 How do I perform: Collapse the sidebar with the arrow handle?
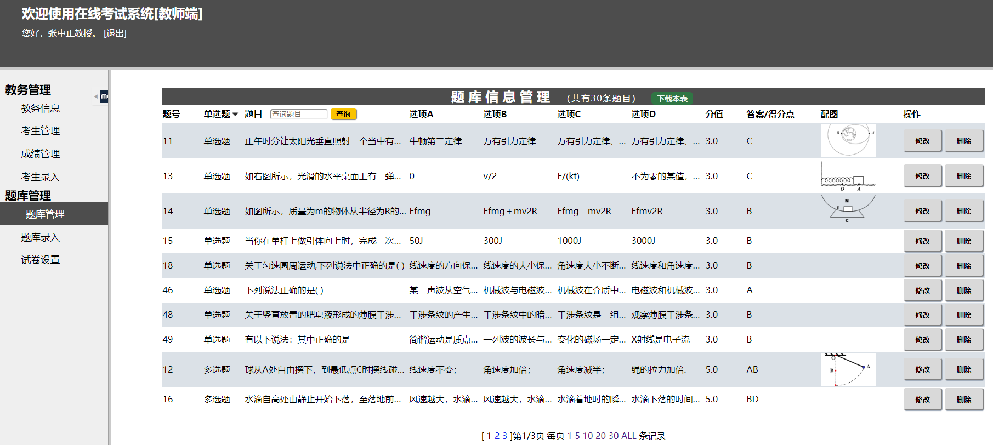pyautogui.click(x=96, y=96)
